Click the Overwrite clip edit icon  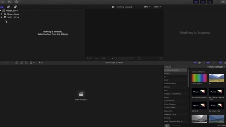(31, 63)
